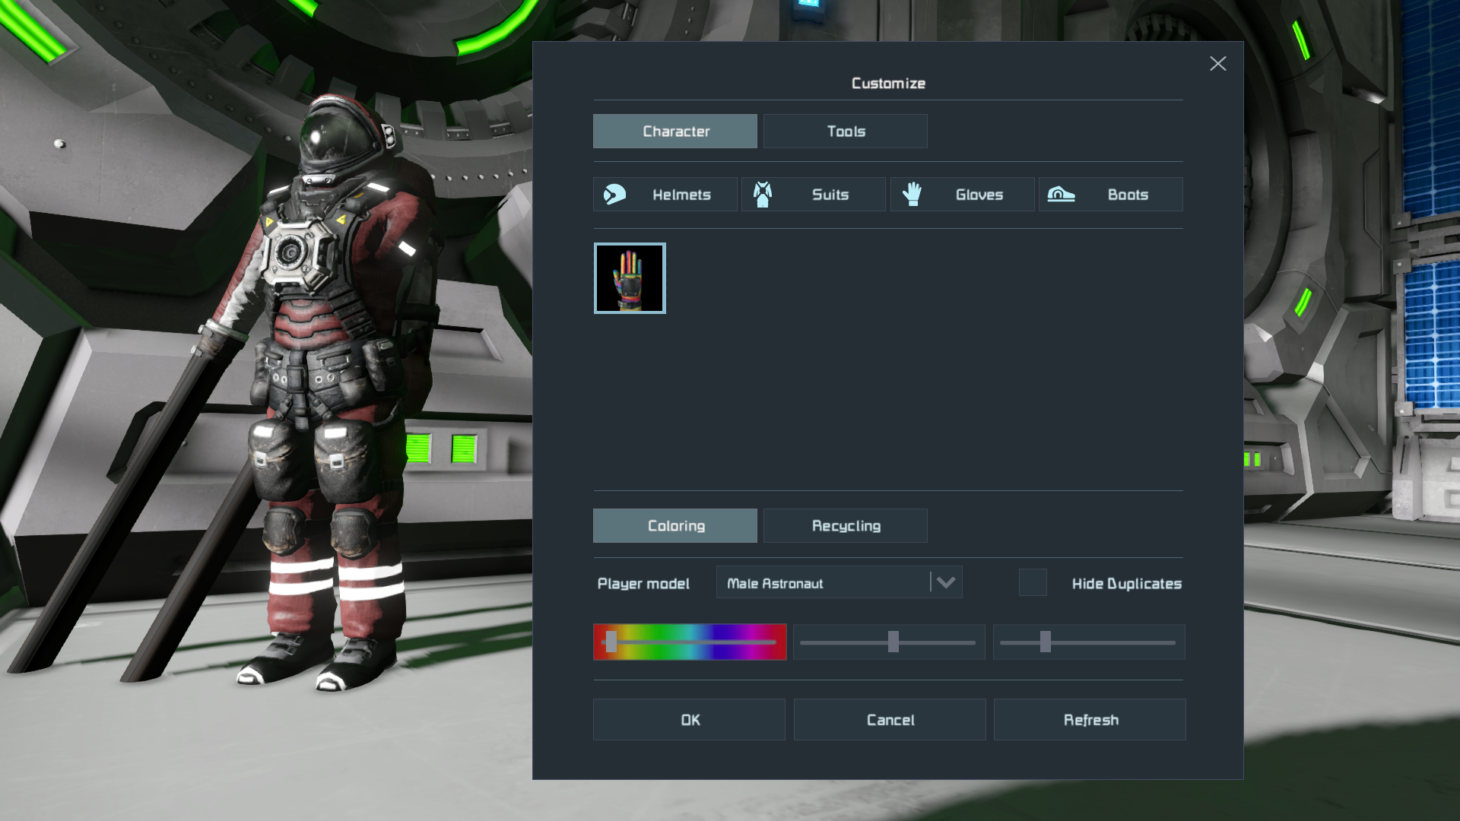
Task: Switch to the Tools tab
Action: point(845,132)
